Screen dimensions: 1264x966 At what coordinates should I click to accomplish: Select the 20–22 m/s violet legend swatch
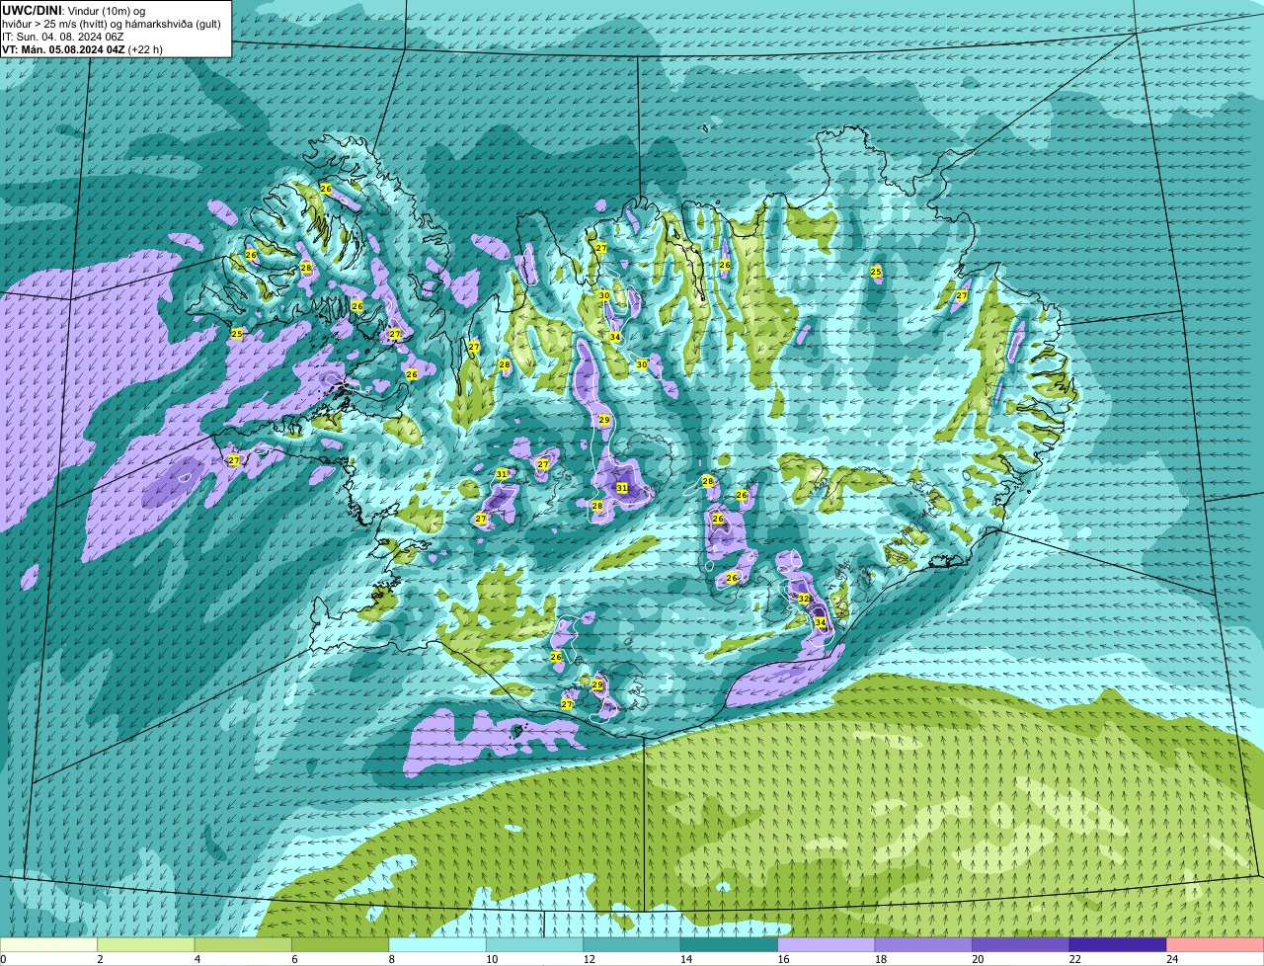pos(1022,944)
